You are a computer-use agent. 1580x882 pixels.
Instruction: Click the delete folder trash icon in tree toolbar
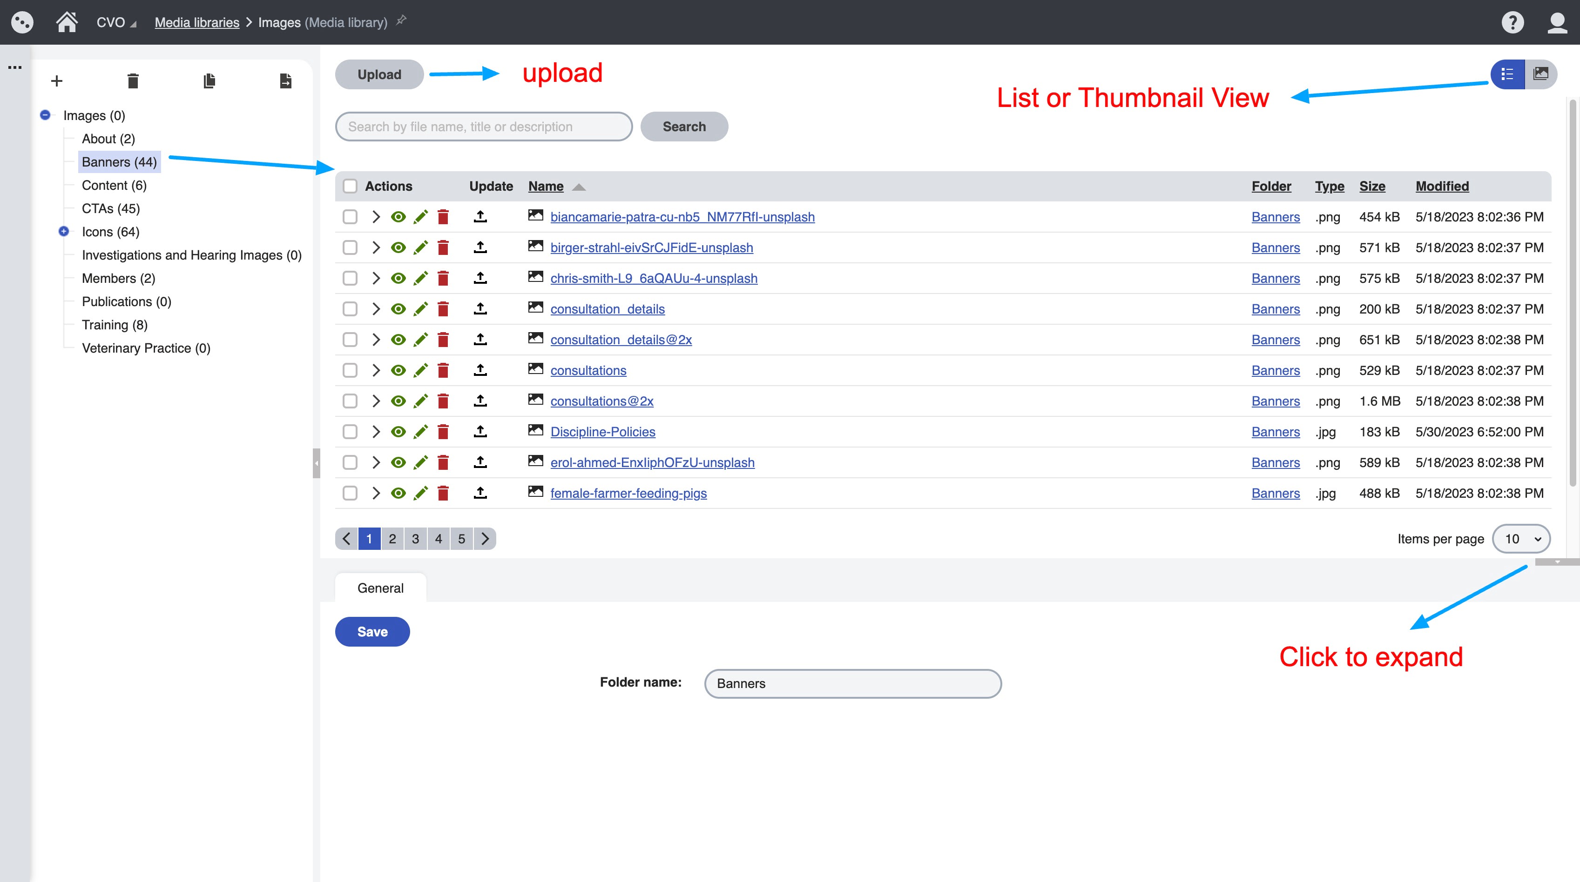[133, 81]
